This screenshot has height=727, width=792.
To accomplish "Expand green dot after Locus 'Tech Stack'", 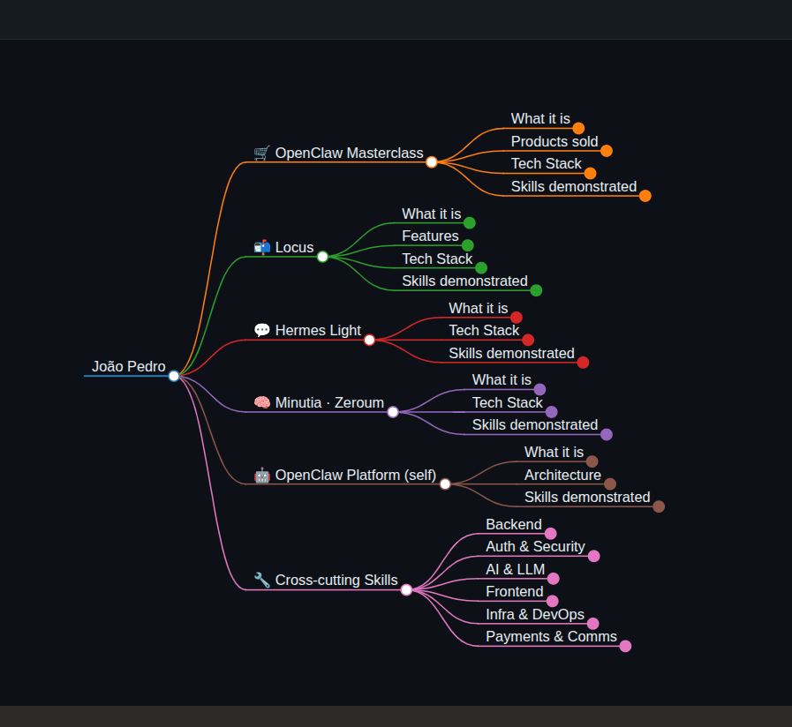I will coord(481,267).
